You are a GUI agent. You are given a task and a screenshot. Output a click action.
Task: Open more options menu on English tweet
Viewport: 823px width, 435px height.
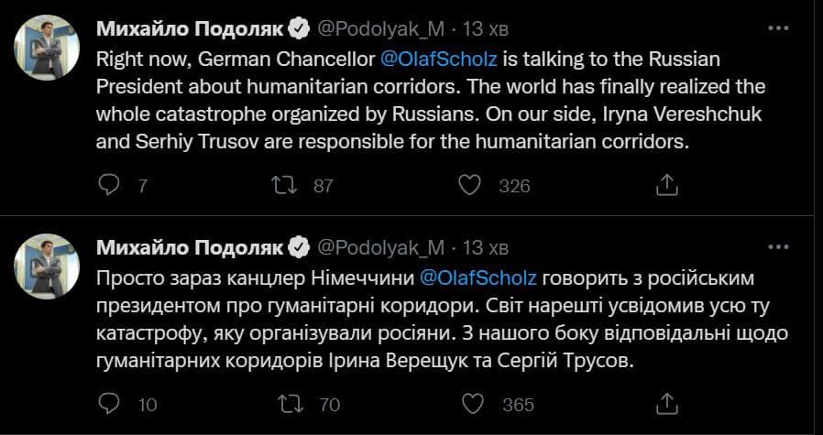click(x=777, y=28)
